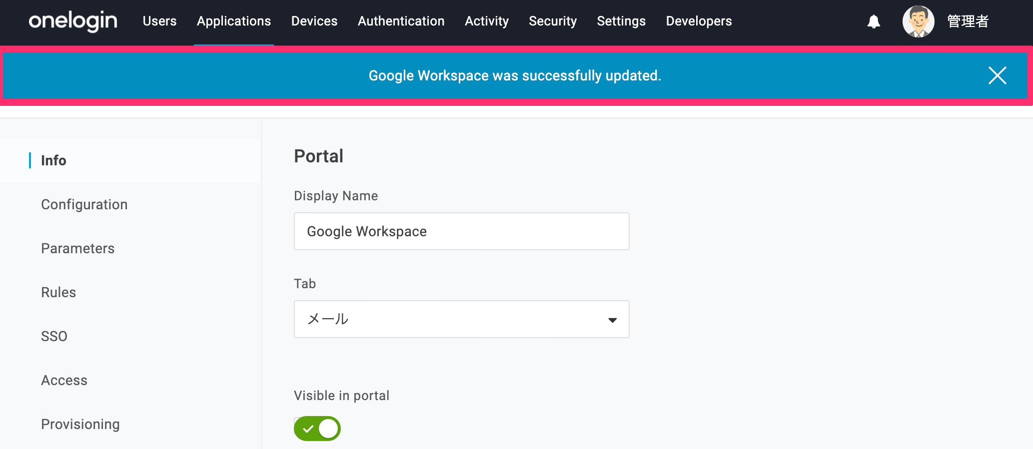Open the Applications menu
1033x449 pixels.
pos(234,21)
